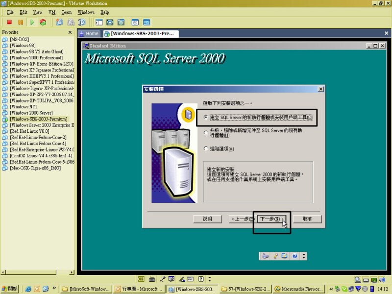Open the 57-[Windows-SBS-2 taskbar button
Screen dimensions: 392x294
[245, 289]
